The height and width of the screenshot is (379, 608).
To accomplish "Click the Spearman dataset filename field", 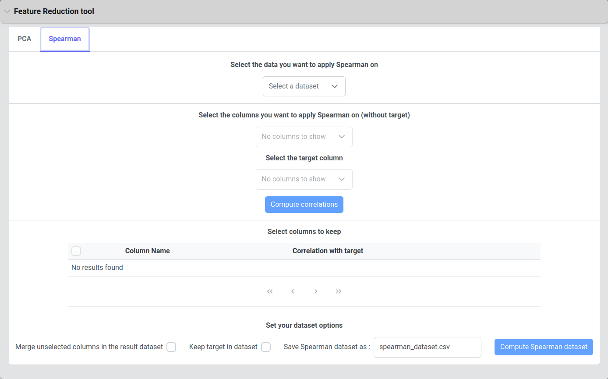I will [427, 347].
